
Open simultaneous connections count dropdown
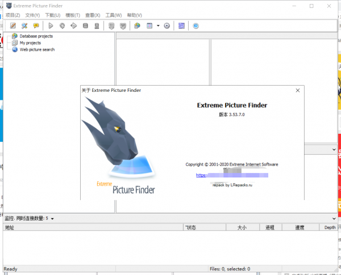(52, 218)
